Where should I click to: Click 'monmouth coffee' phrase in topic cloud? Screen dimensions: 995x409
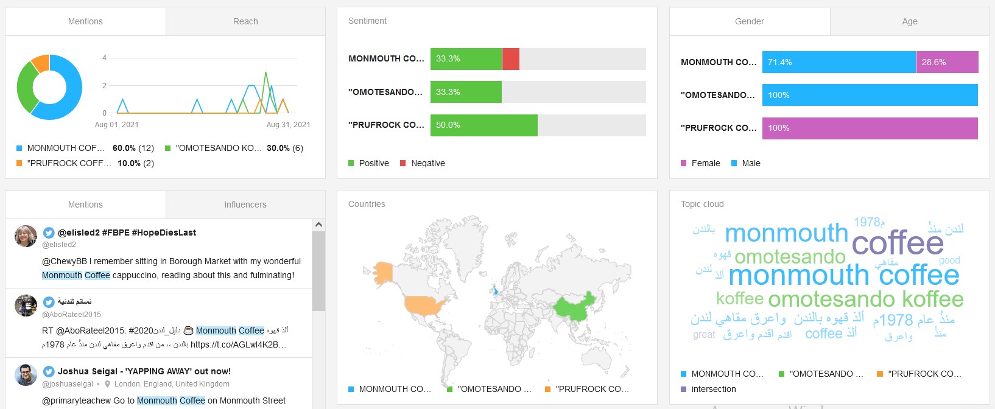844,275
